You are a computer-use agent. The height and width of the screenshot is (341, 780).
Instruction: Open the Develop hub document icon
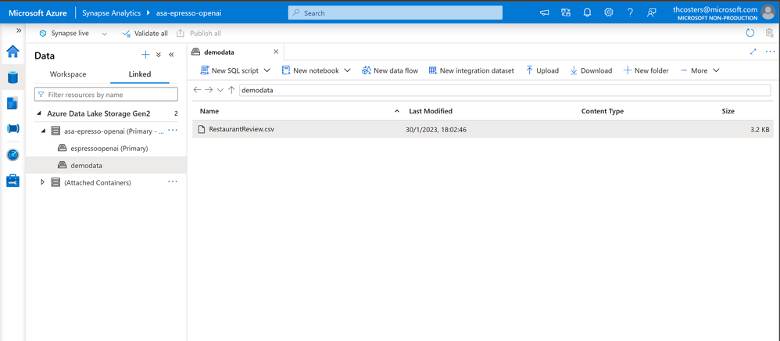point(13,103)
